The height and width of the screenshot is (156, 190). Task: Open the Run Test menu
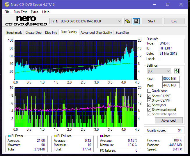(x=20, y=12)
